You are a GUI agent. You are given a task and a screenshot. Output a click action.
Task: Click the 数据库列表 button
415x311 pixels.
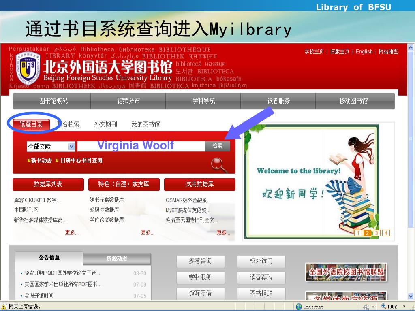tap(48, 184)
